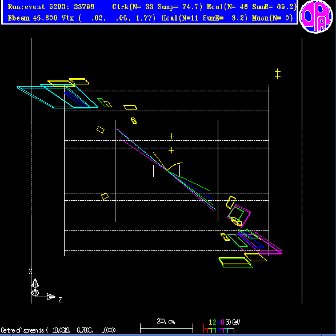This screenshot has height=336, width=336.
Task: Select the large cyan calorimeter cluster
Action: 58,96
